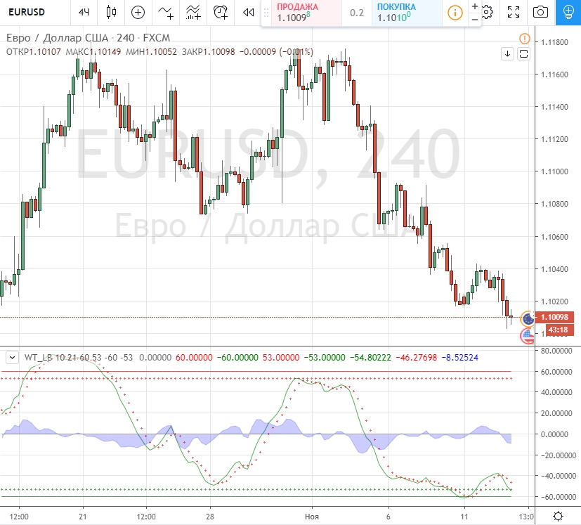Click the orange info icon in trading panel
Image resolution: width=581 pixels, height=525 pixels.
(456, 13)
